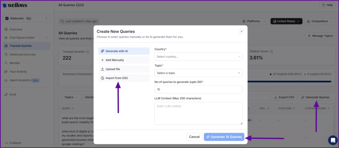
Task: Click Manage Topics button
Action: (320, 36)
